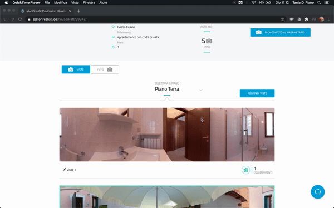This screenshot has width=334, height=208.
Task: Expand the Piano Terra floor dropdown
Action: [x=200, y=90]
